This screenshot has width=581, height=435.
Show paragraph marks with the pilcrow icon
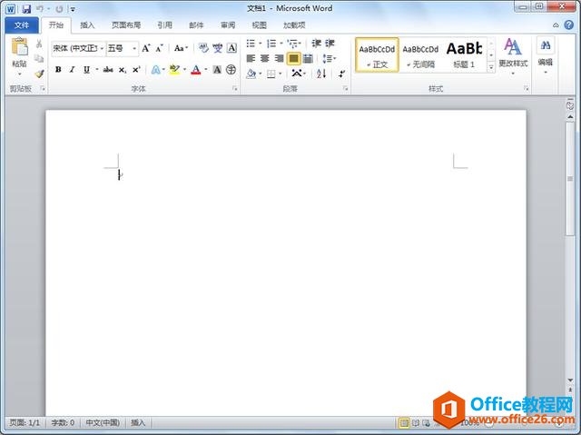[x=341, y=74]
